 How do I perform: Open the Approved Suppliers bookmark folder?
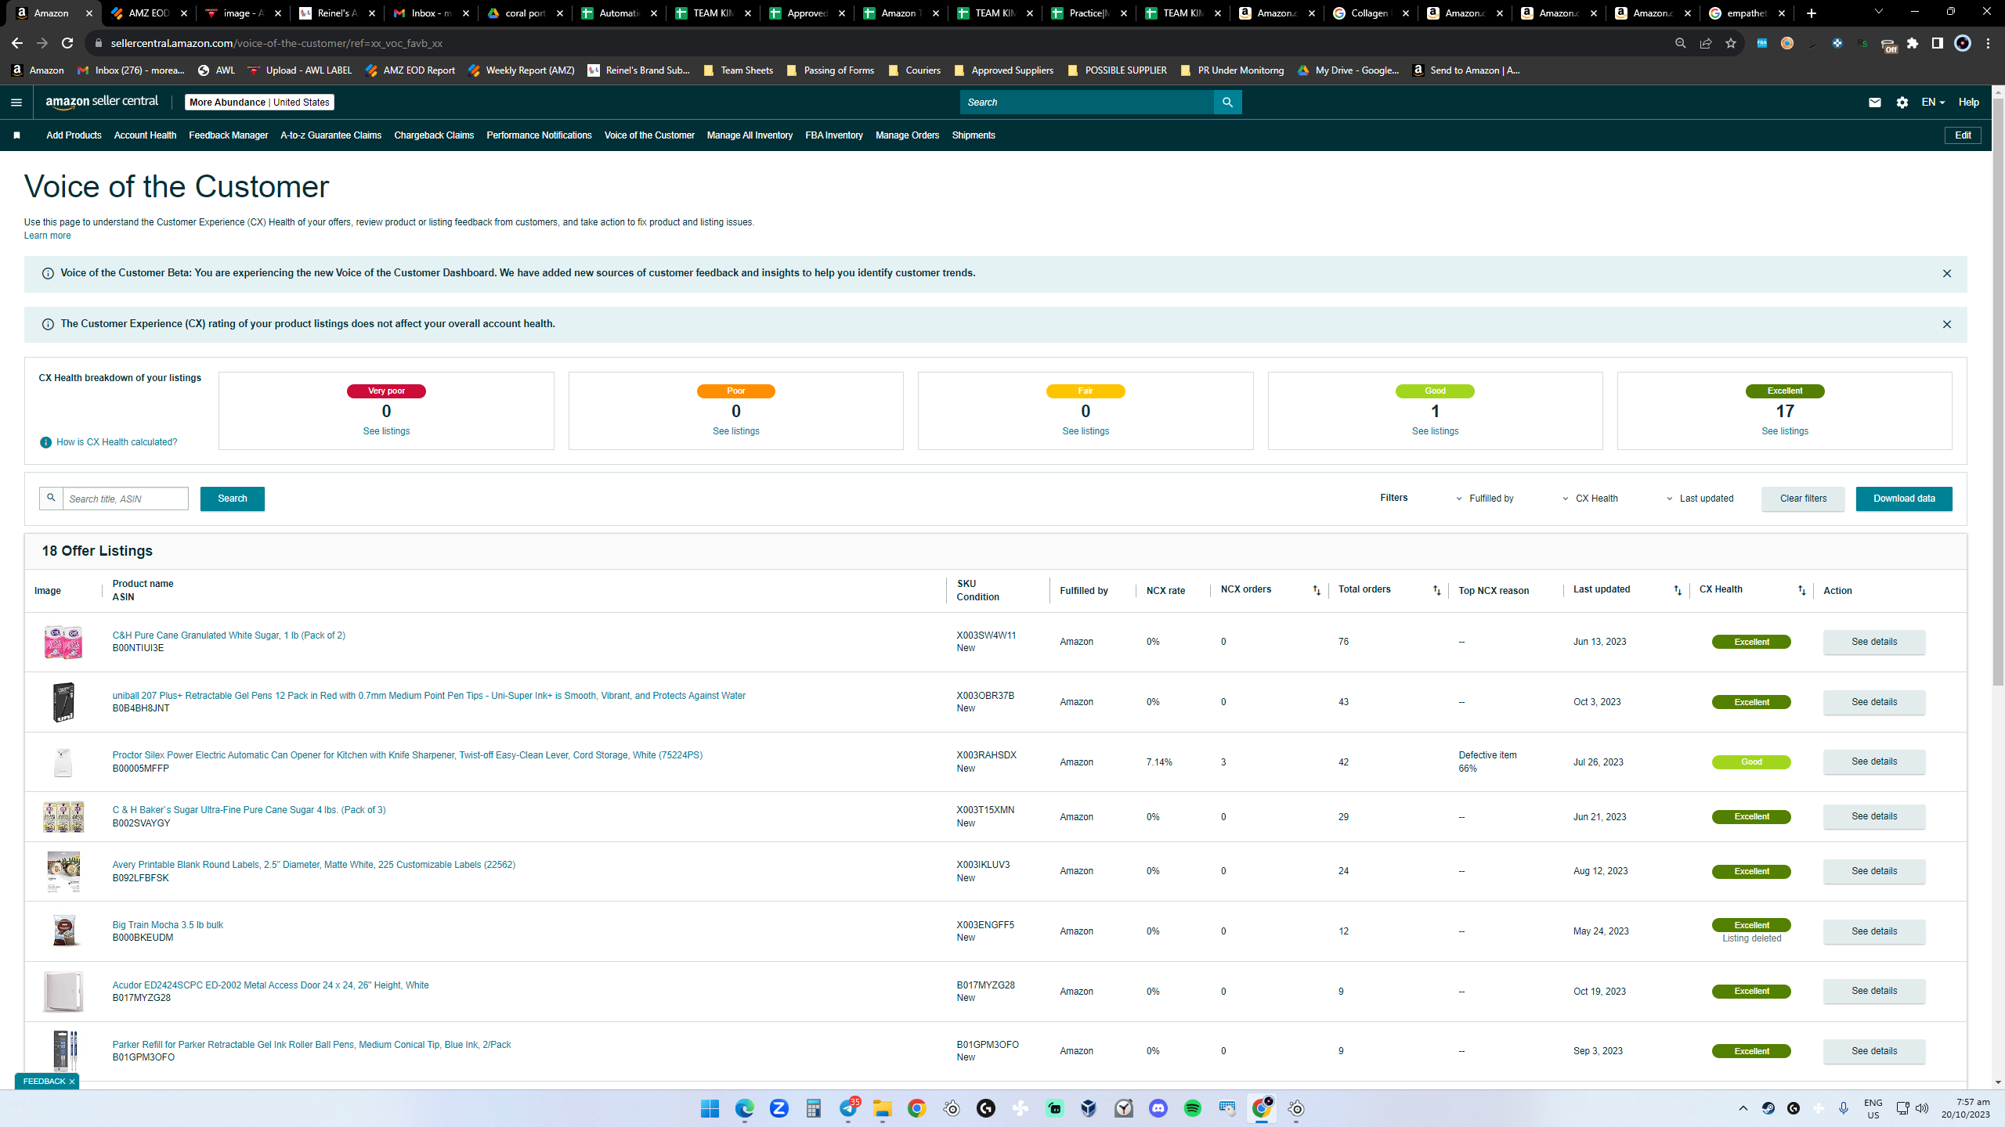1003,70
